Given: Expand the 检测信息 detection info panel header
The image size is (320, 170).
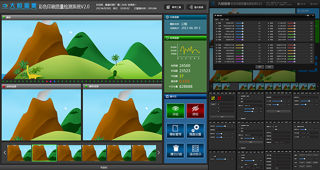Looking at the screenshot, I should point(185,38).
